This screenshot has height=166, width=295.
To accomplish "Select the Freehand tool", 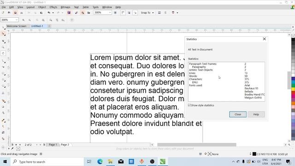I will click(3, 61).
